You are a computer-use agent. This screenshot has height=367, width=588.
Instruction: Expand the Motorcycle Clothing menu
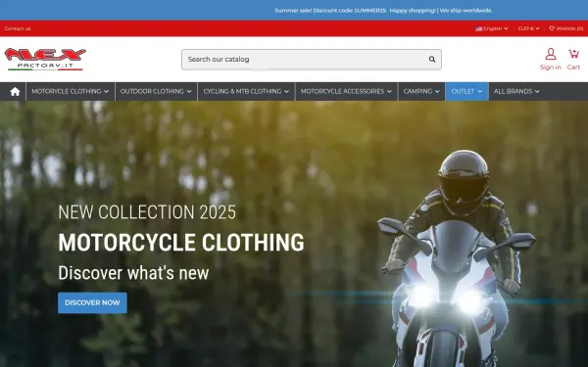coord(71,91)
